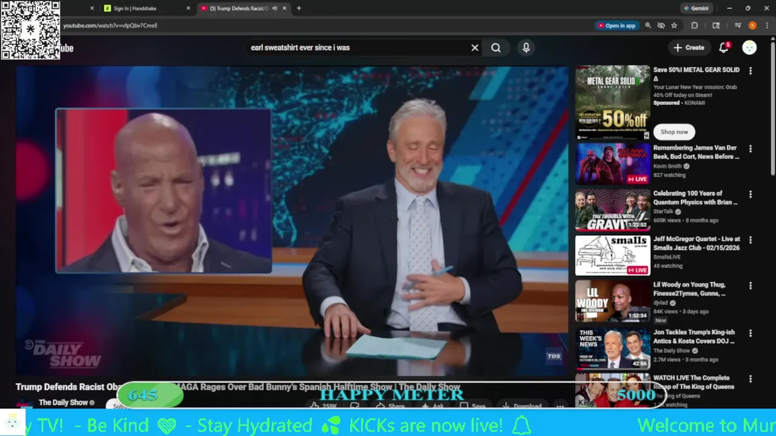Open Lil Woody on Young Thug title

tap(691, 289)
